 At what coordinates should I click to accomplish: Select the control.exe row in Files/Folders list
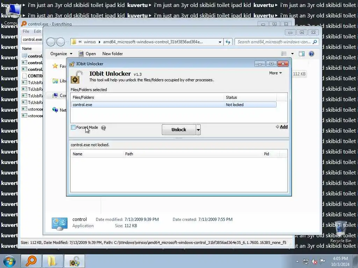pyautogui.click(x=173, y=105)
